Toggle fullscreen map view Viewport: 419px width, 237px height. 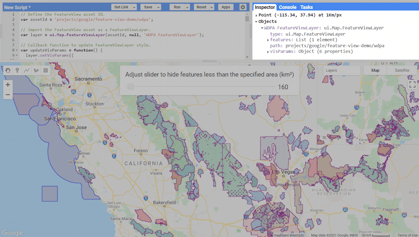pyautogui.click(x=412, y=84)
